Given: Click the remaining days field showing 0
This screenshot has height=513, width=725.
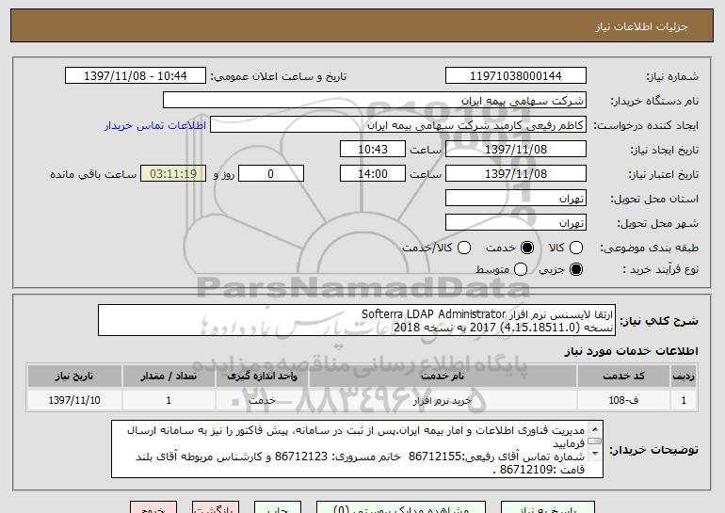Looking at the screenshot, I should 271,174.
